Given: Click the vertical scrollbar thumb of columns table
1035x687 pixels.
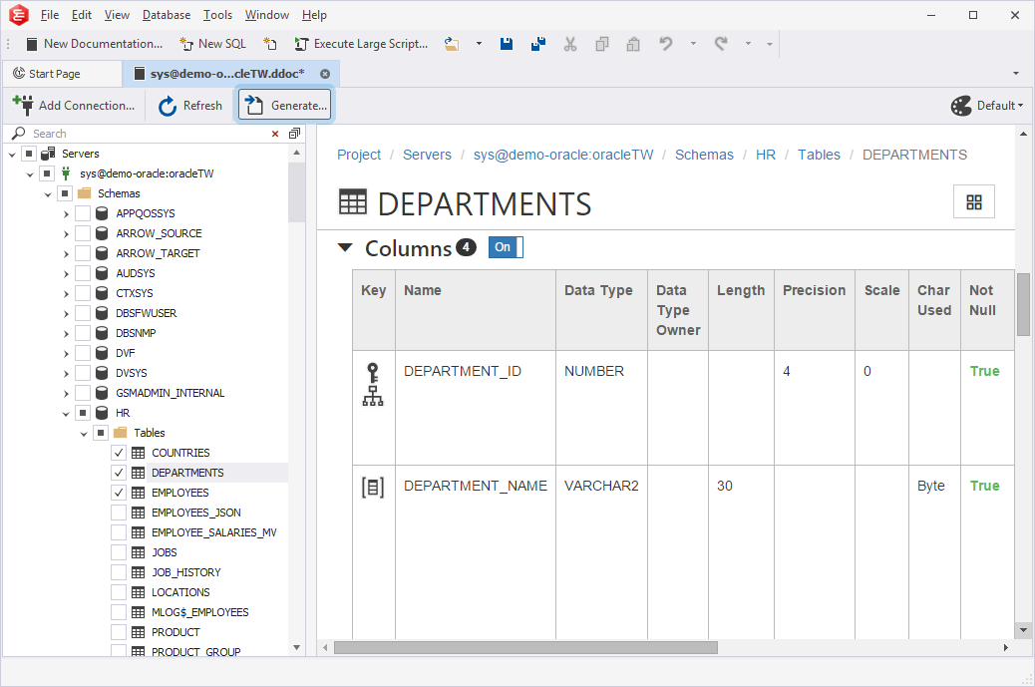Looking at the screenshot, I should point(1023,304).
